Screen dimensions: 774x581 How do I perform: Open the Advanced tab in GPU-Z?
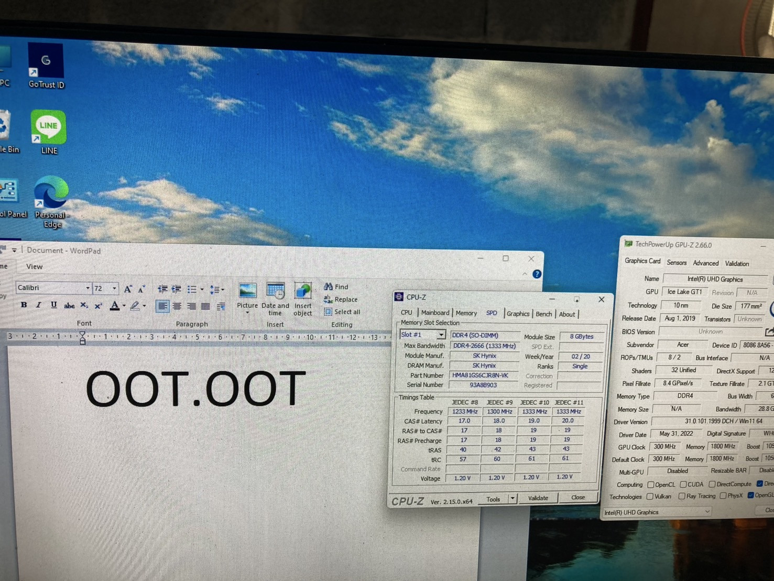pos(705,263)
